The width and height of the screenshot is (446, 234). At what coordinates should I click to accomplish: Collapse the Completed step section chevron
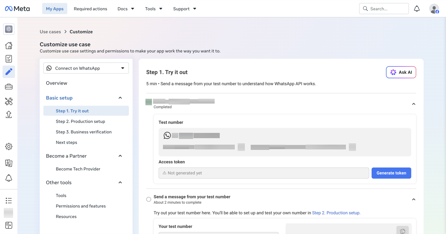[414, 104]
